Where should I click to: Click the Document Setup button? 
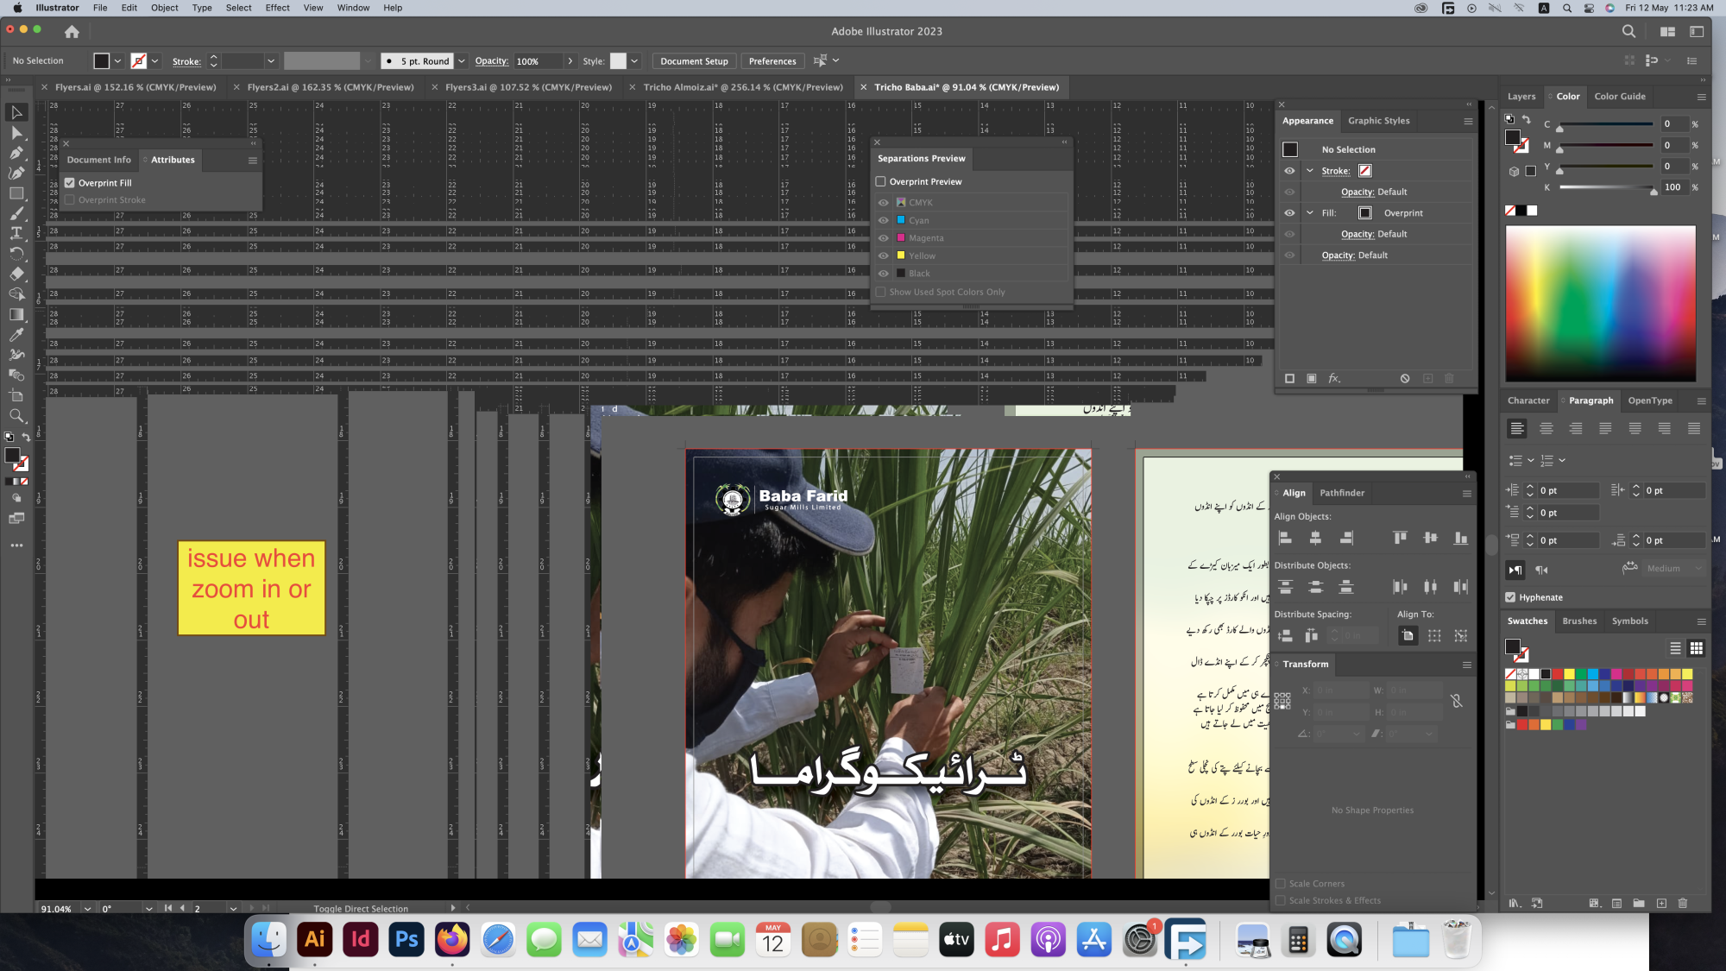pos(694,61)
